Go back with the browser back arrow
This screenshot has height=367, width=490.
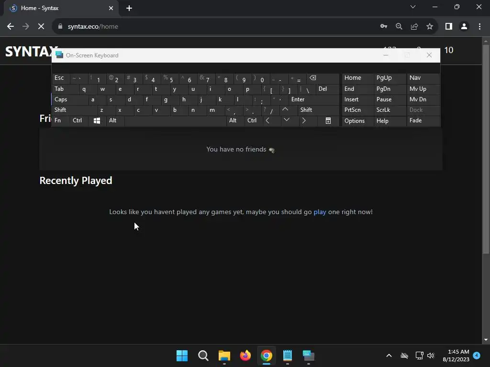pos(11,27)
